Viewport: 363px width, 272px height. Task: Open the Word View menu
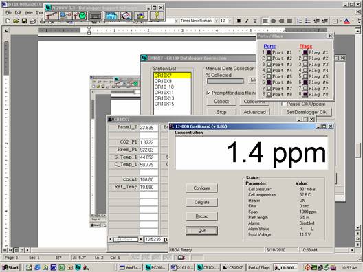[x=29, y=12]
